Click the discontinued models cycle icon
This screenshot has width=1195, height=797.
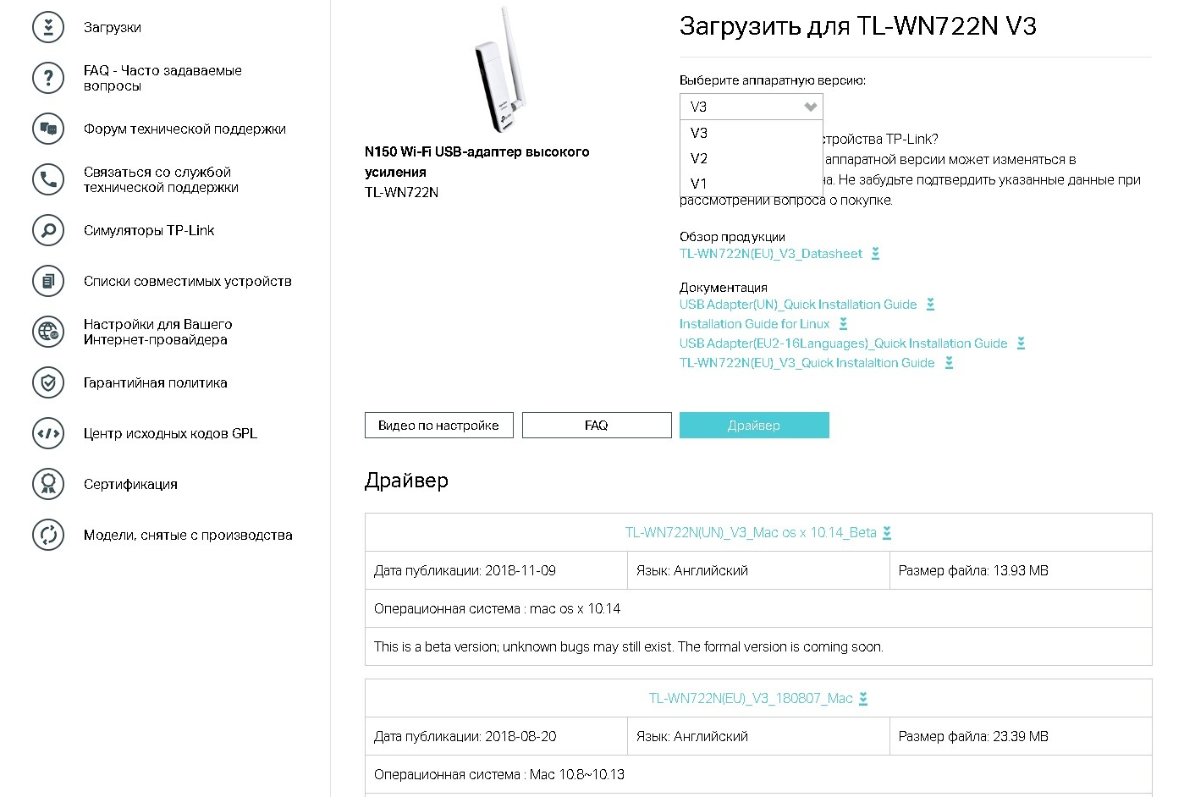[48, 535]
